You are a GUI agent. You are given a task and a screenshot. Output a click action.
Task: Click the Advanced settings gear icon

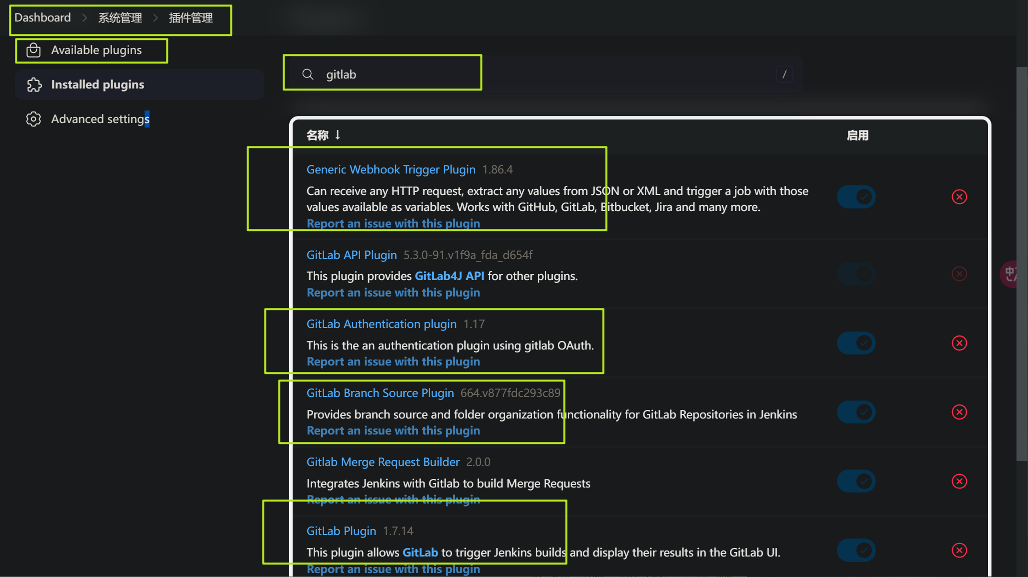point(34,119)
